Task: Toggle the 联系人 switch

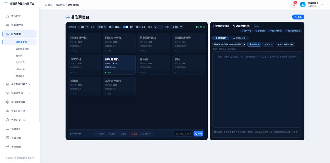Action: 111,27
